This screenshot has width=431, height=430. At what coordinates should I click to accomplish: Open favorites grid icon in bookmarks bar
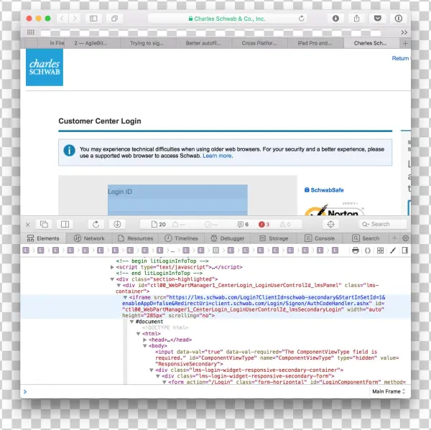coord(30,32)
